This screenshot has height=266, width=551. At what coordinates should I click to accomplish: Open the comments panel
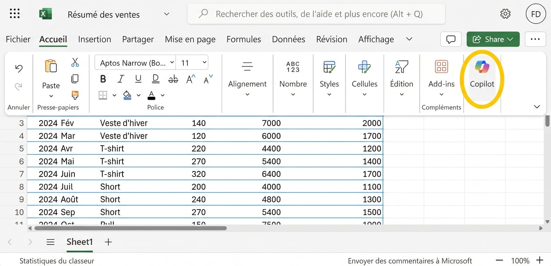451,39
